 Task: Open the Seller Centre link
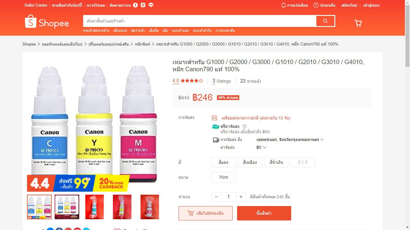pyautogui.click(x=36, y=5)
